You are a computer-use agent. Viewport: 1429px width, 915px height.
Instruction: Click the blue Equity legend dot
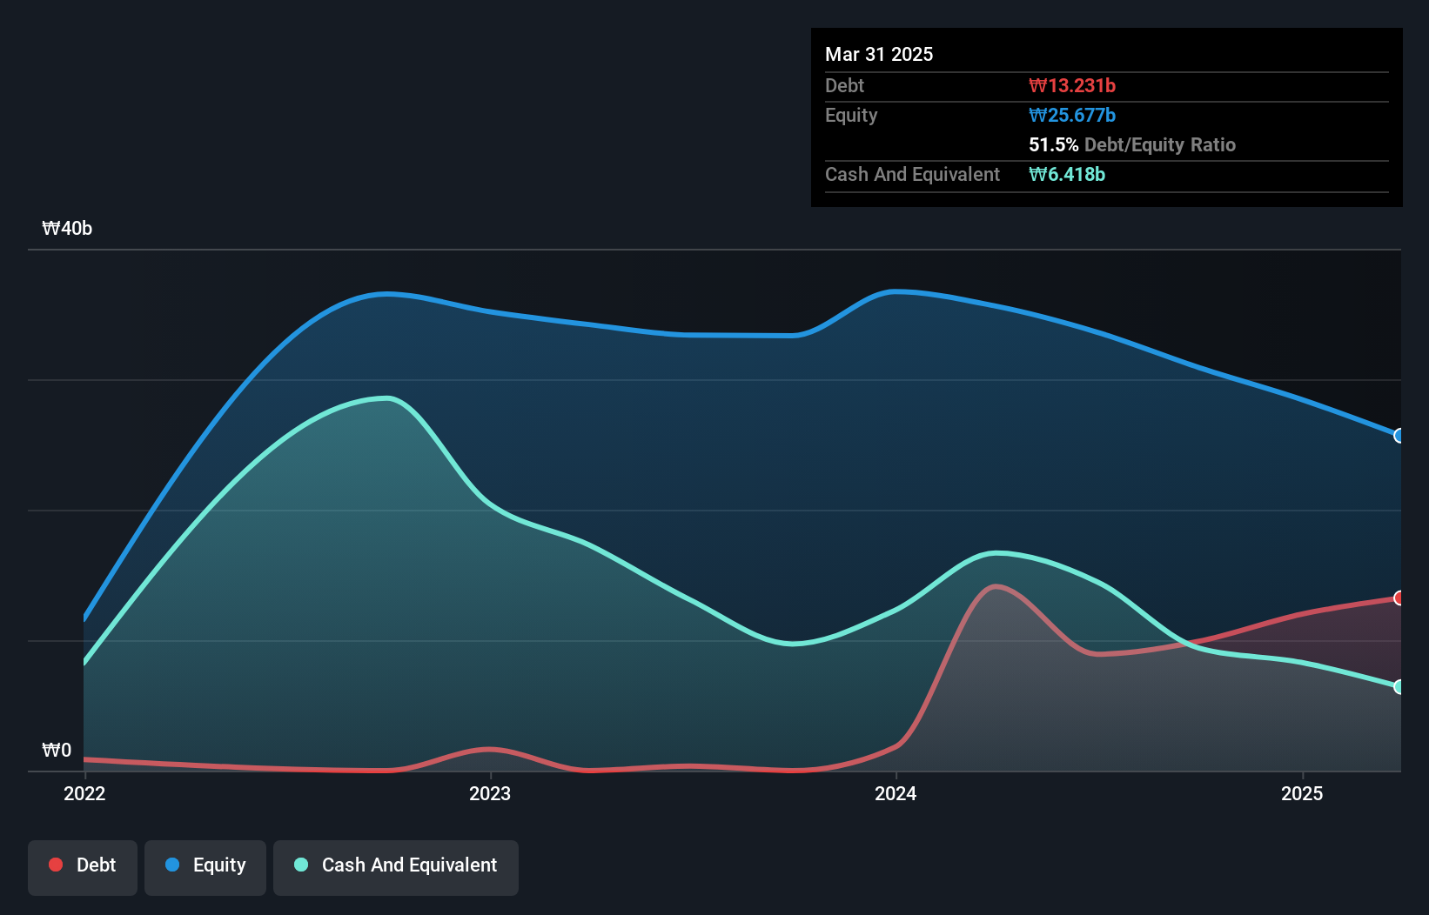point(172,865)
